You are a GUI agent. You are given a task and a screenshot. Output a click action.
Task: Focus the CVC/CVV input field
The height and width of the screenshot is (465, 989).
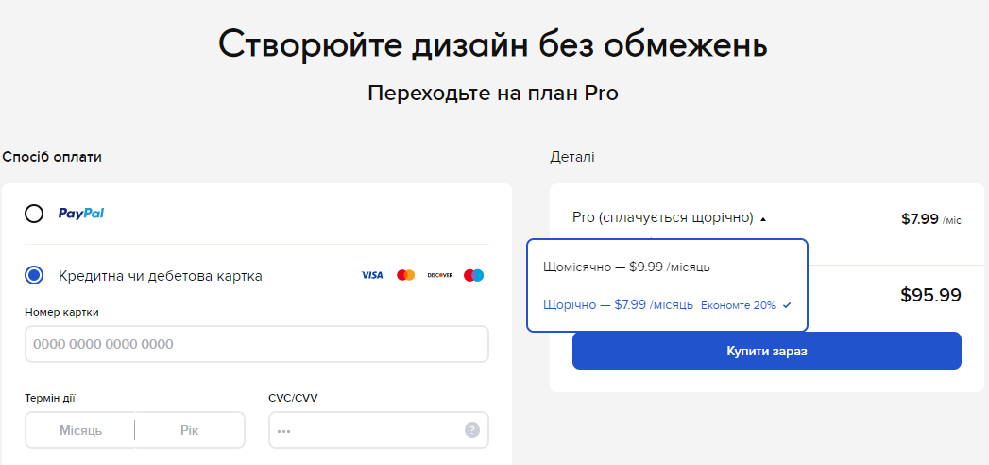coord(379,430)
